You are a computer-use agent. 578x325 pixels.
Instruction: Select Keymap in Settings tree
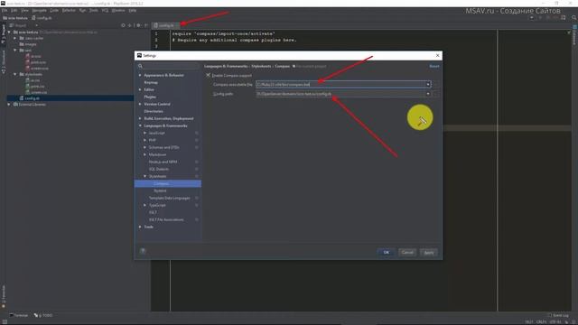151,82
